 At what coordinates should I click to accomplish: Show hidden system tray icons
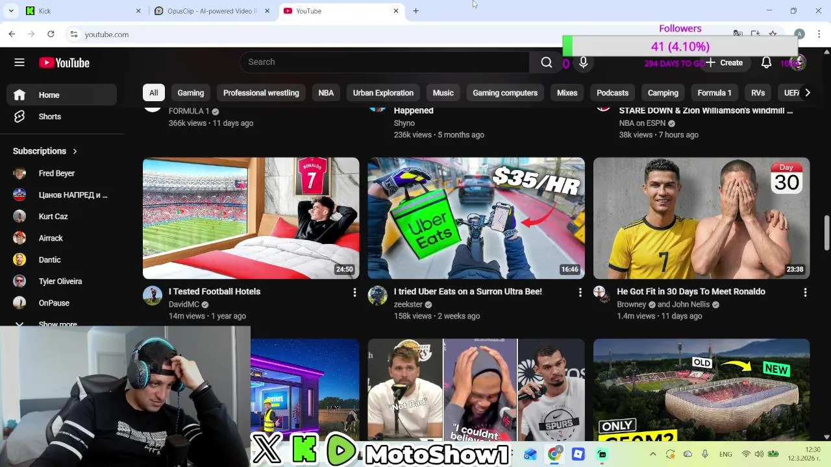click(652, 454)
